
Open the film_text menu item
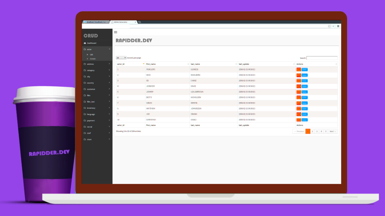97,102
